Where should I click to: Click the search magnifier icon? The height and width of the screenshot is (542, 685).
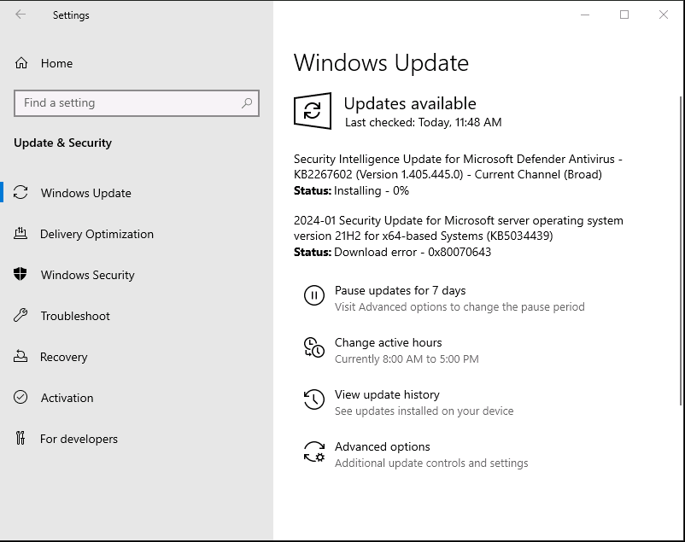[x=247, y=103]
